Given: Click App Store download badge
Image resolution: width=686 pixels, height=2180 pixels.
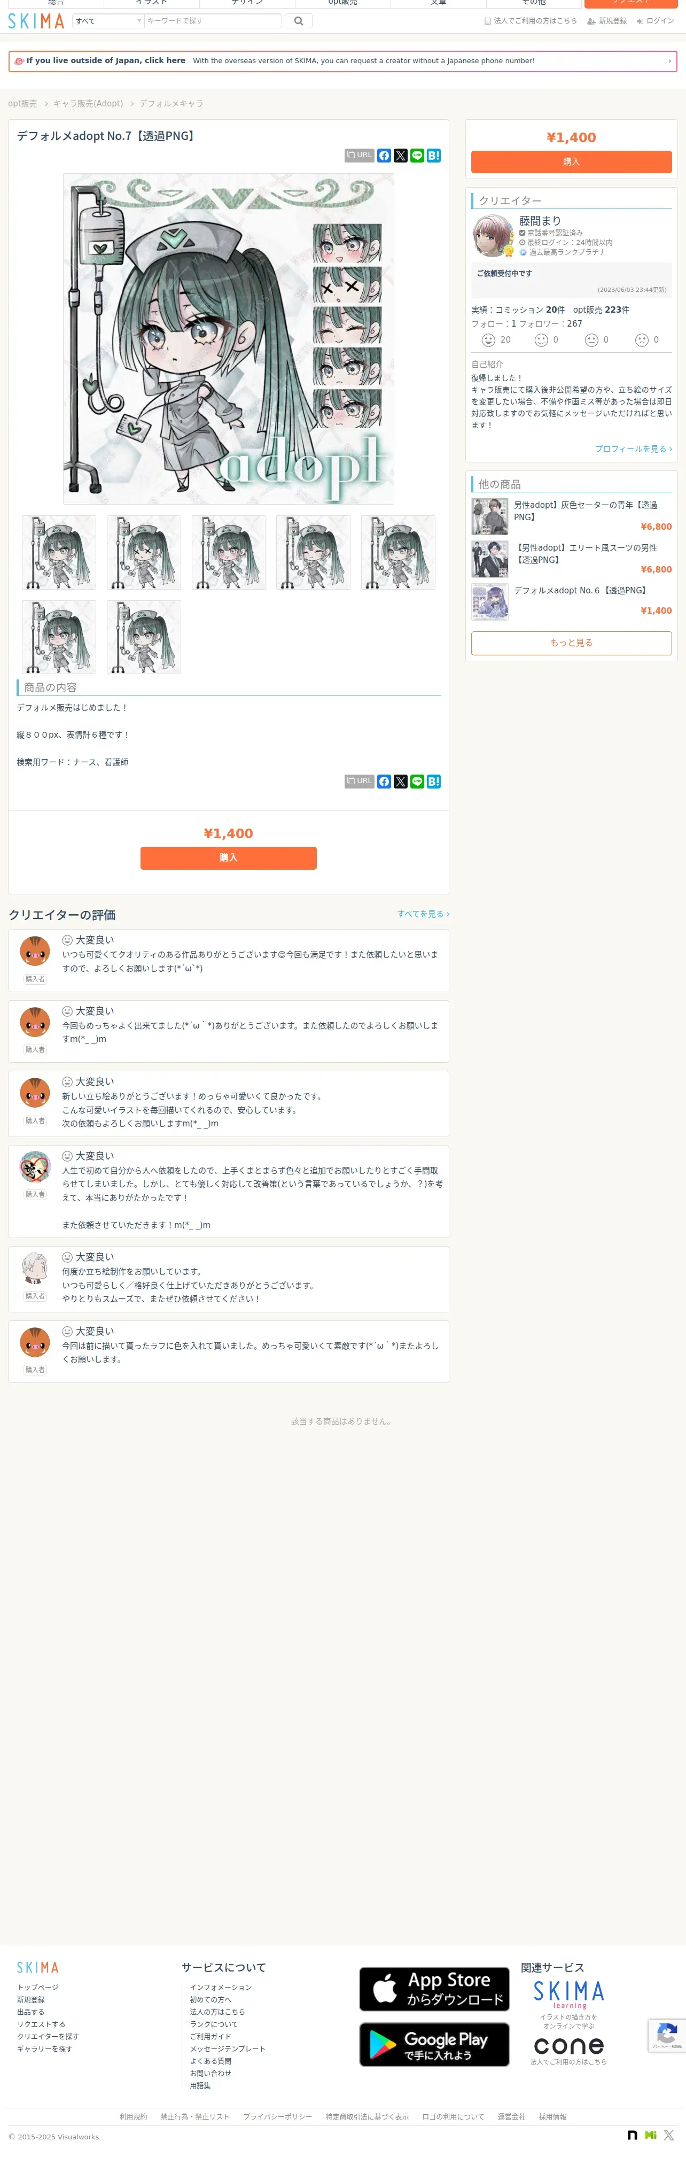Looking at the screenshot, I should click(434, 1989).
